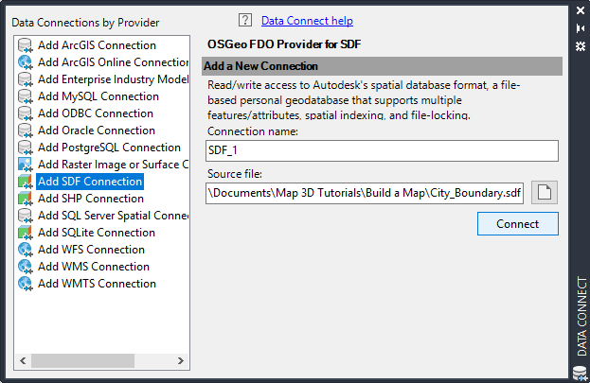The height and width of the screenshot is (383, 590).
Task: Choose Add WMTS Connection entry
Action: point(97,284)
